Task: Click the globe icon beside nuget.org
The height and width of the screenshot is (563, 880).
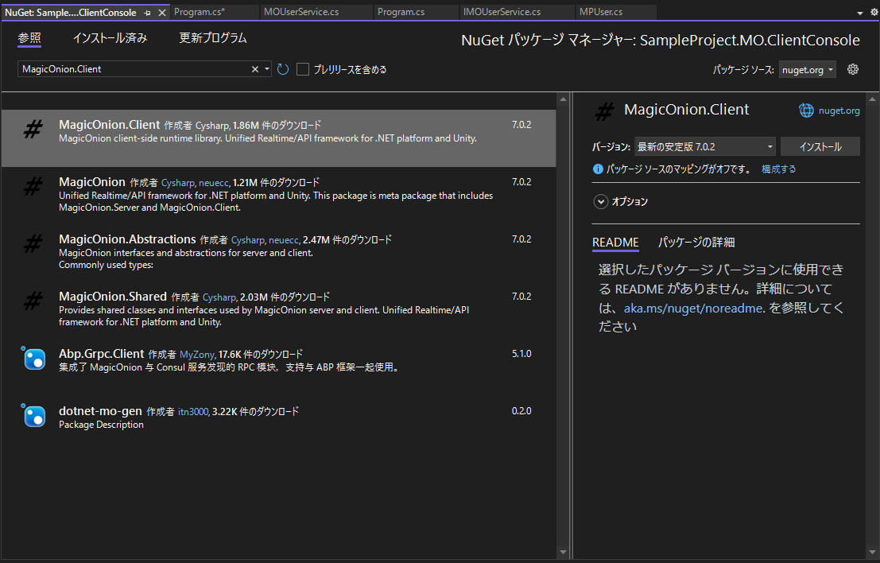Action: [806, 111]
